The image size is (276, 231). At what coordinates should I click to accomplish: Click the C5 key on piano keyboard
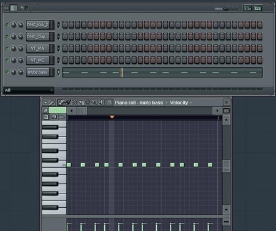coord(54,165)
